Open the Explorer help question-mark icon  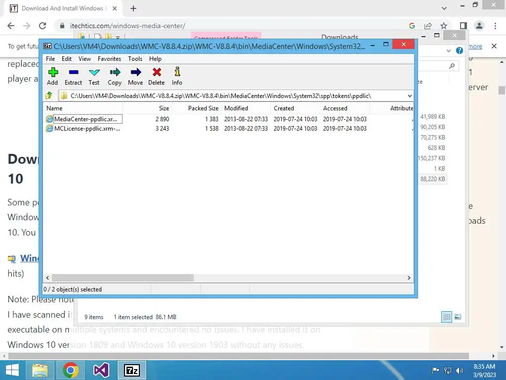tap(460, 50)
